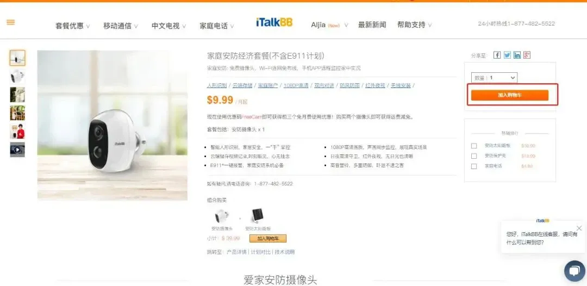Close the iTalkBB chat greeting popup
Screen dimensions: 587x286
click(579, 228)
